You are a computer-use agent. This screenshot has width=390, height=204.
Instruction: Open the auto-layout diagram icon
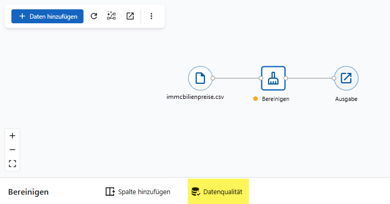point(111,16)
